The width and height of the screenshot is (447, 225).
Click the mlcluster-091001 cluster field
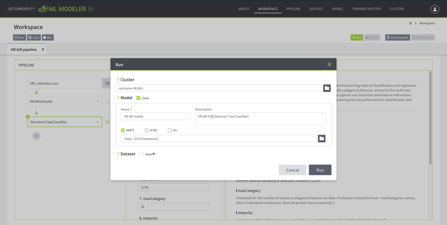tap(218, 88)
